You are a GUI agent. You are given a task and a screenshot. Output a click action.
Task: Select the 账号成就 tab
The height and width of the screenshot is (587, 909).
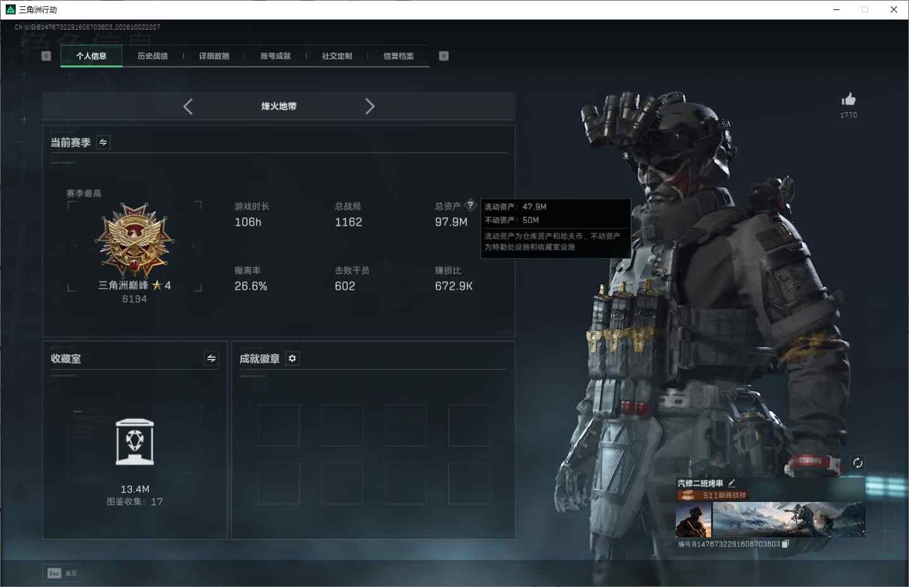[275, 56]
